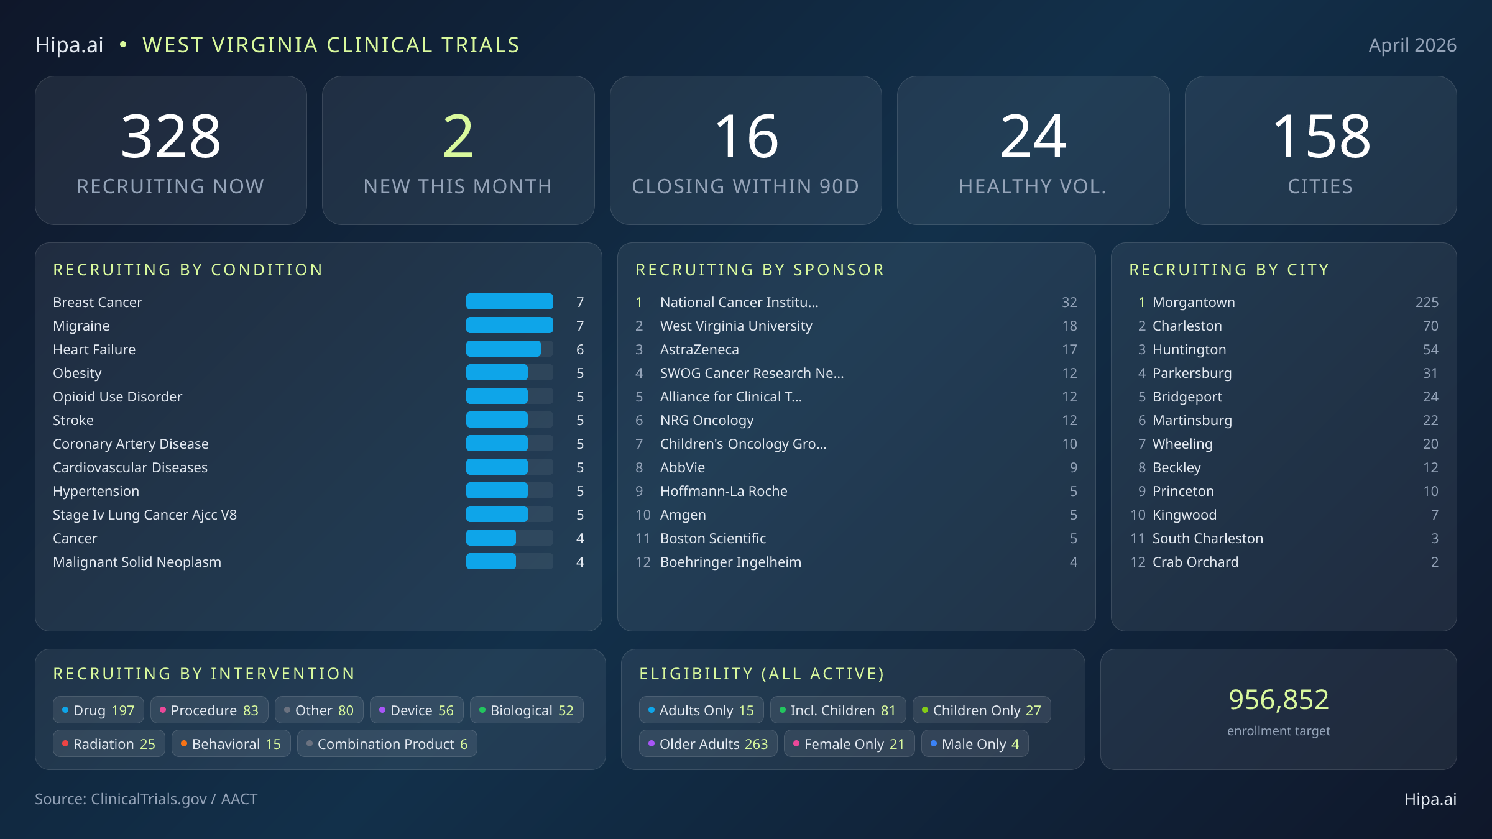The height and width of the screenshot is (839, 1492).
Task: Click Source: ClinicalTrials.gov / AACT footer
Action: pos(146,799)
